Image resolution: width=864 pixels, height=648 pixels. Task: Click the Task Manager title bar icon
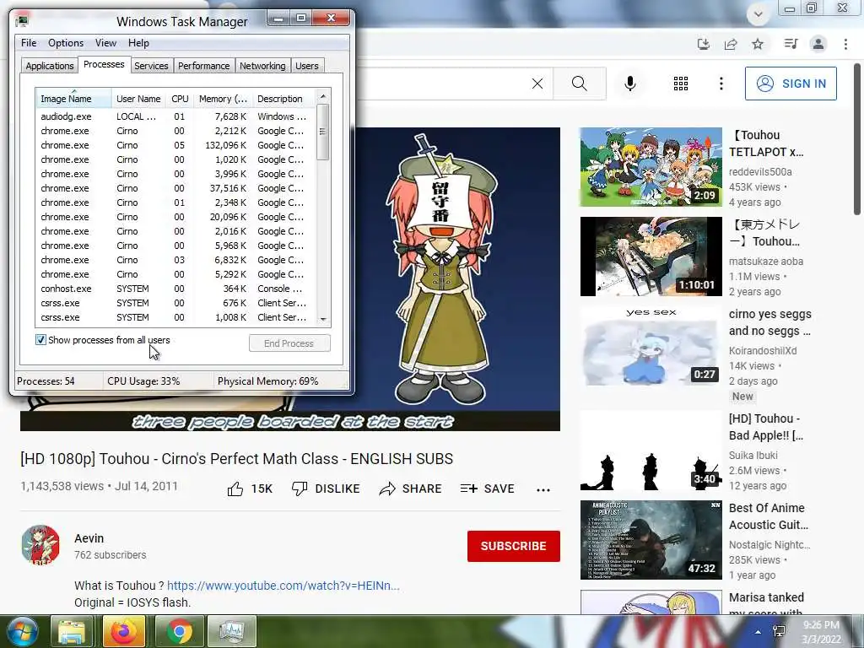[21, 21]
